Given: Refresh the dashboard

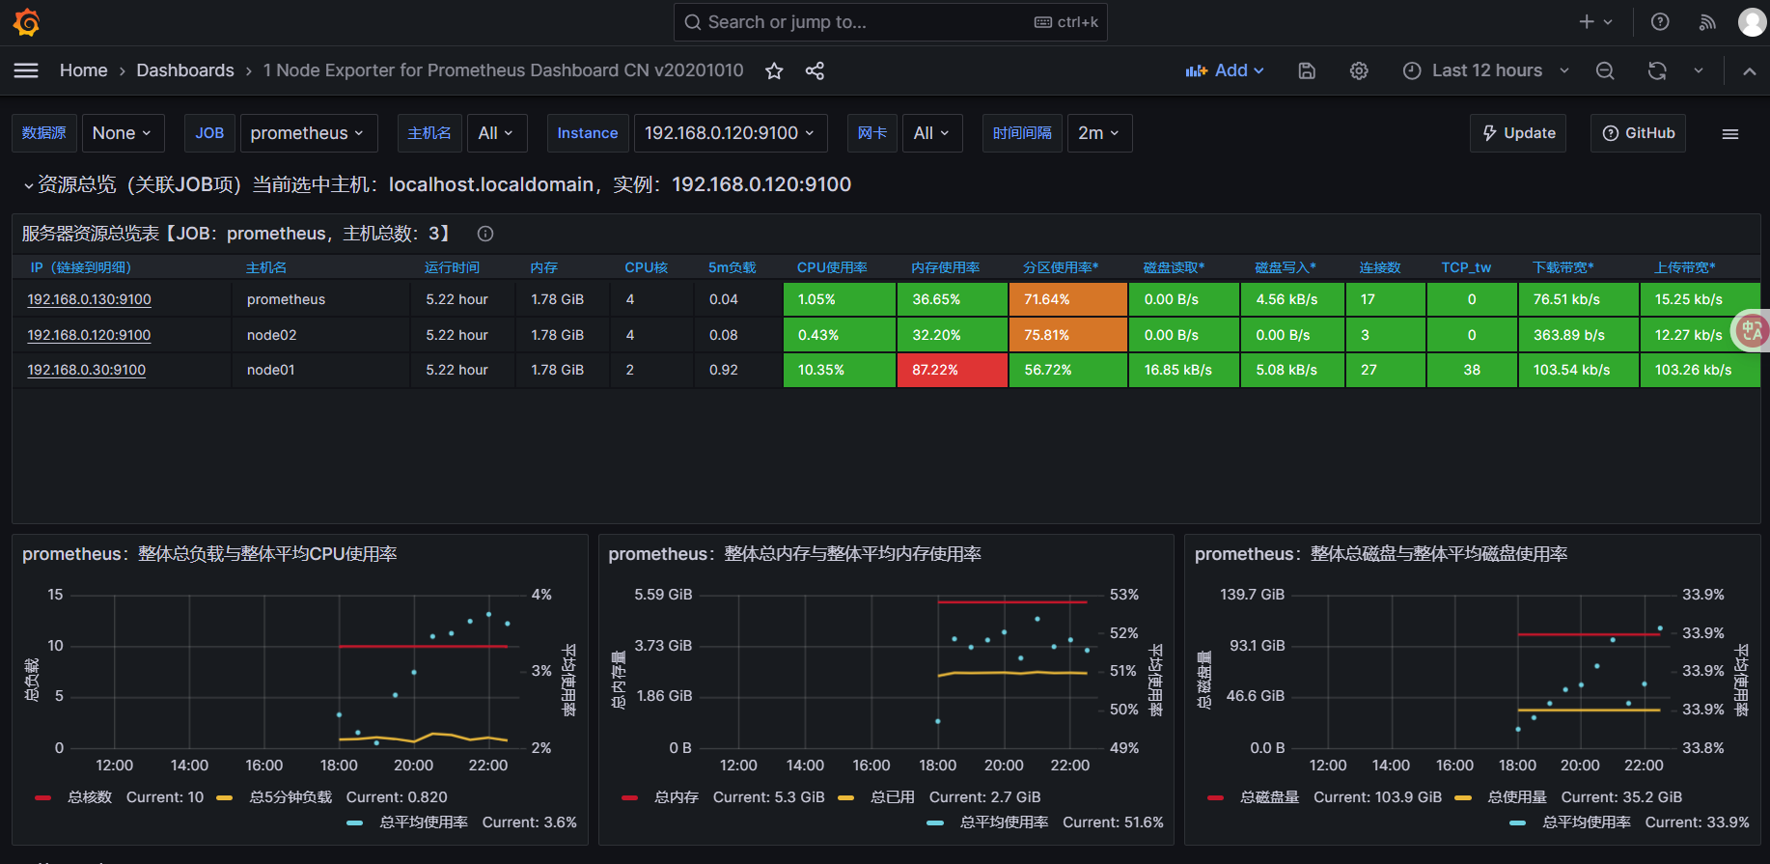Looking at the screenshot, I should [1657, 70].
